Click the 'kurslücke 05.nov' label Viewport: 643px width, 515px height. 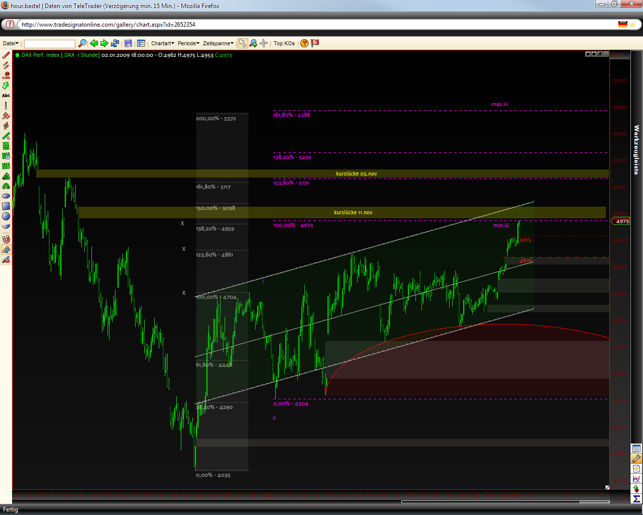tap(356, 174)
